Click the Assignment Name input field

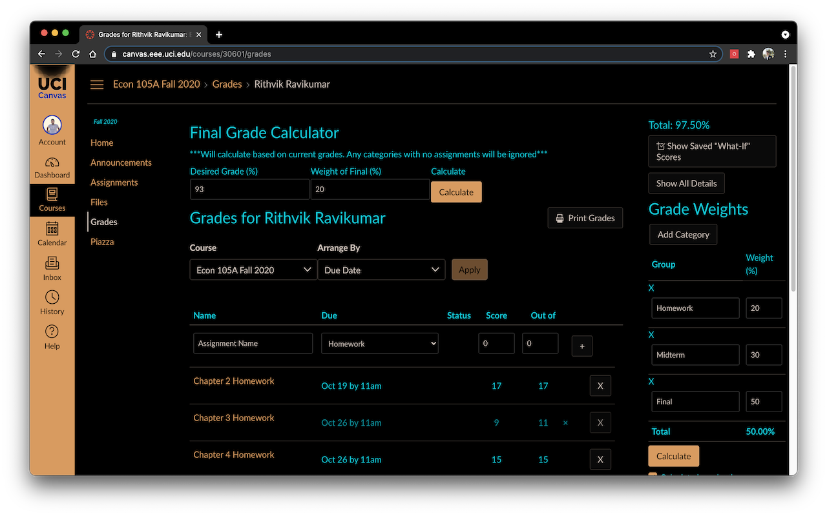tap(253, 343)
